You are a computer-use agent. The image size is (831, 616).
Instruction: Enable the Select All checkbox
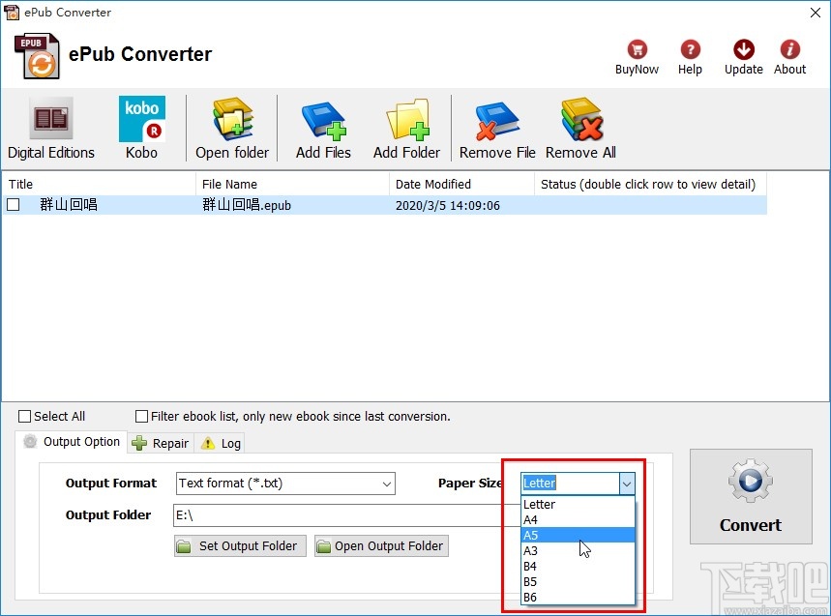24,417
